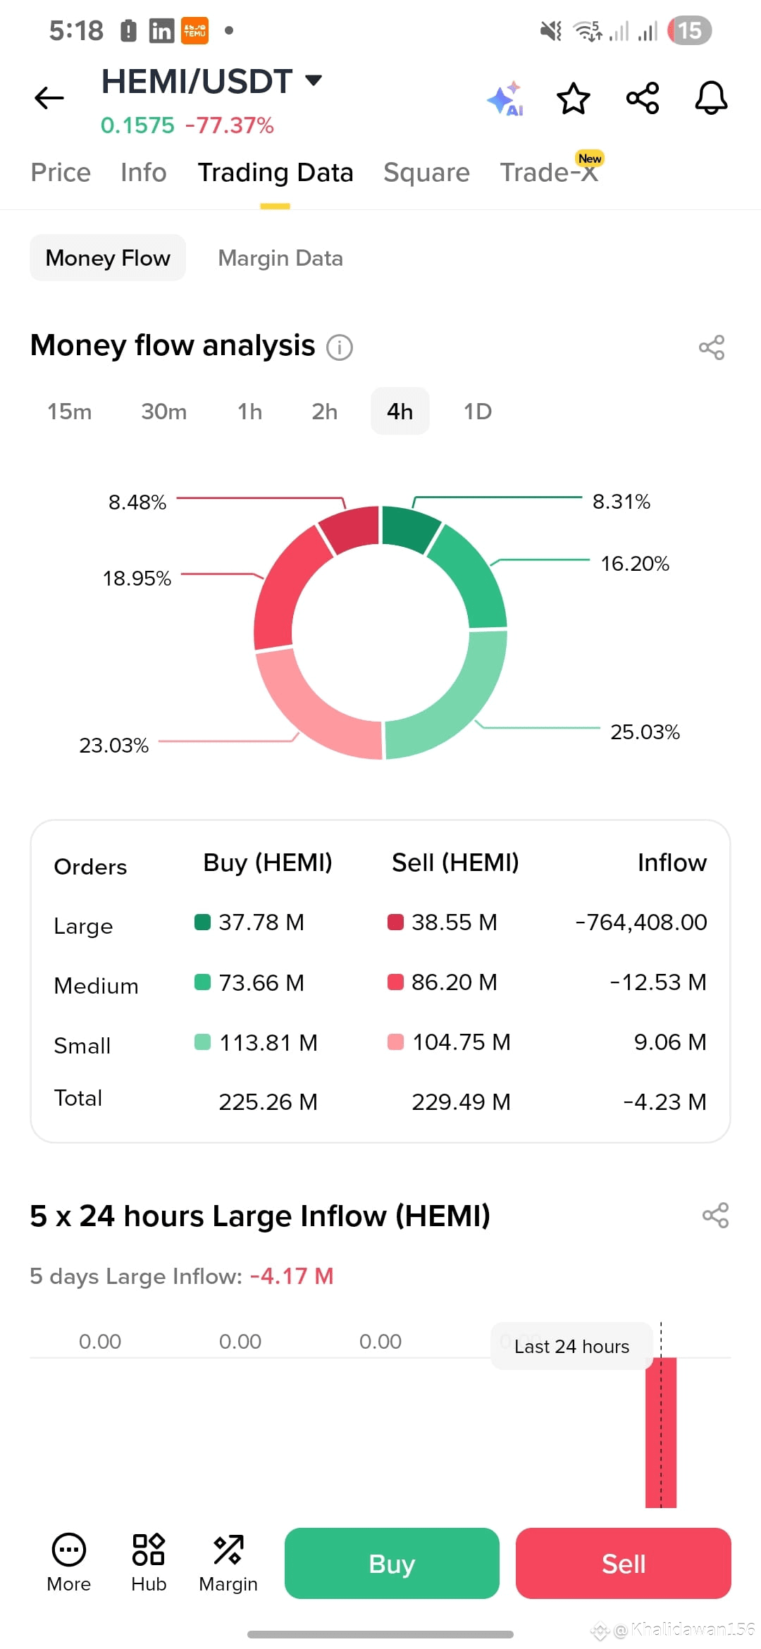761x1649 pixels.
Task: Select the 30m time interval
Action: click(x=164, y=412)
